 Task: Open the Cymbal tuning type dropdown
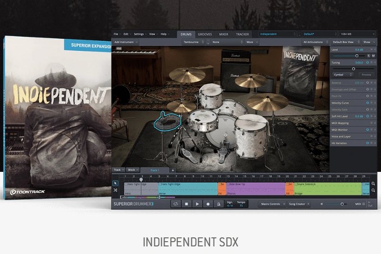pyautogui.click(x=343, y=75)
